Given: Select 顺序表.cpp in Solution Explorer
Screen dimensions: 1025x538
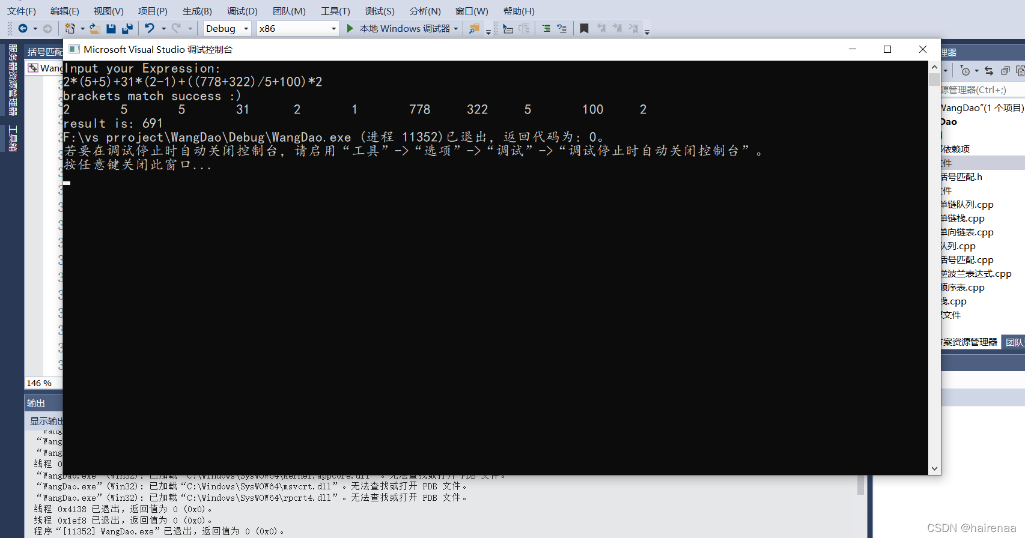Looking at the screenshot, I should [x=963, y=288].
